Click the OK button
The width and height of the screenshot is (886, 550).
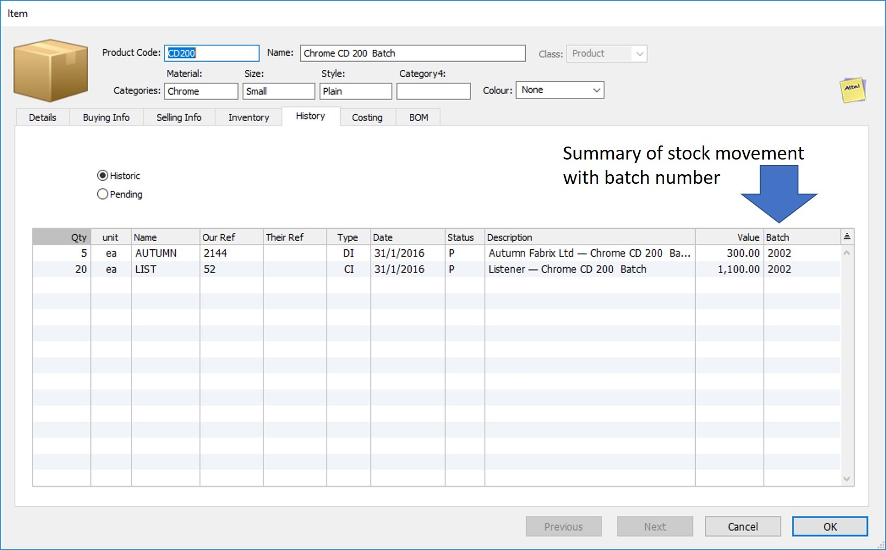[x=830, y=526]
